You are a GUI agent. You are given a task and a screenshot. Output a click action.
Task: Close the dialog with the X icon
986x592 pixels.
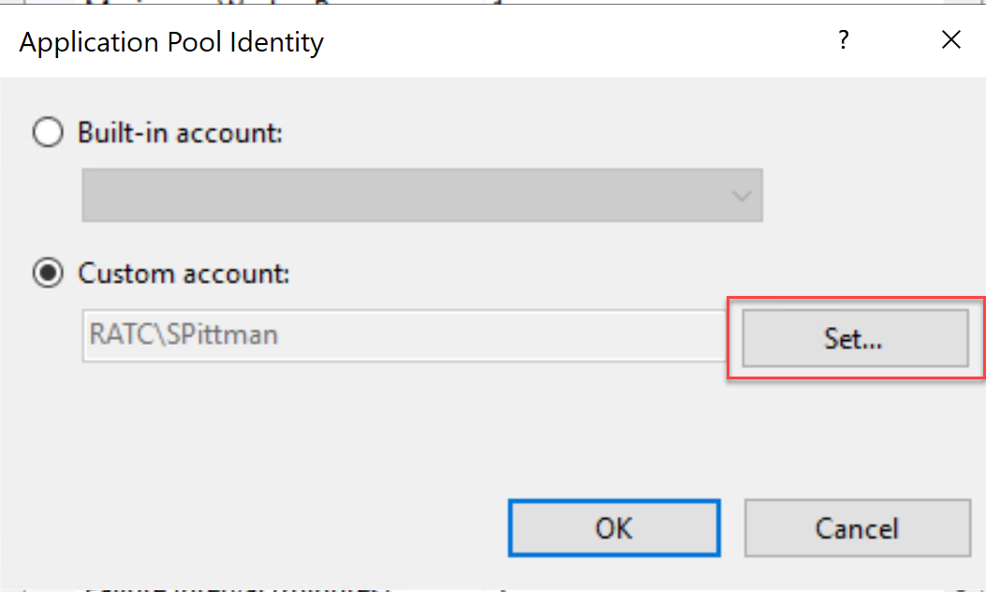(951, 41)
